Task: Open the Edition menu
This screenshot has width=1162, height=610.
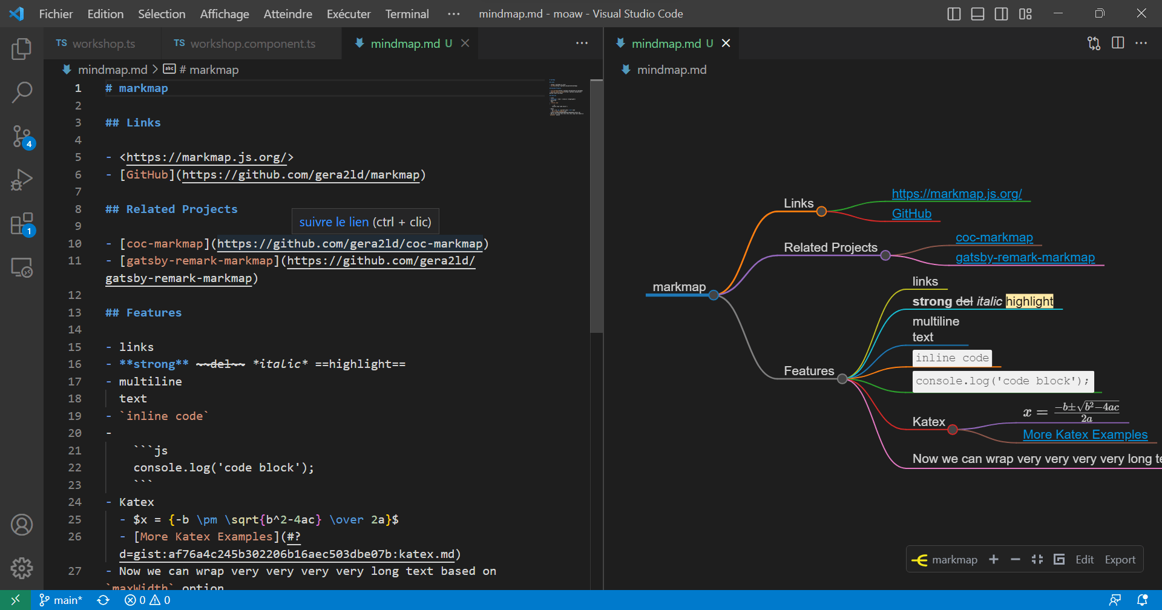Action: coord(105,13)
